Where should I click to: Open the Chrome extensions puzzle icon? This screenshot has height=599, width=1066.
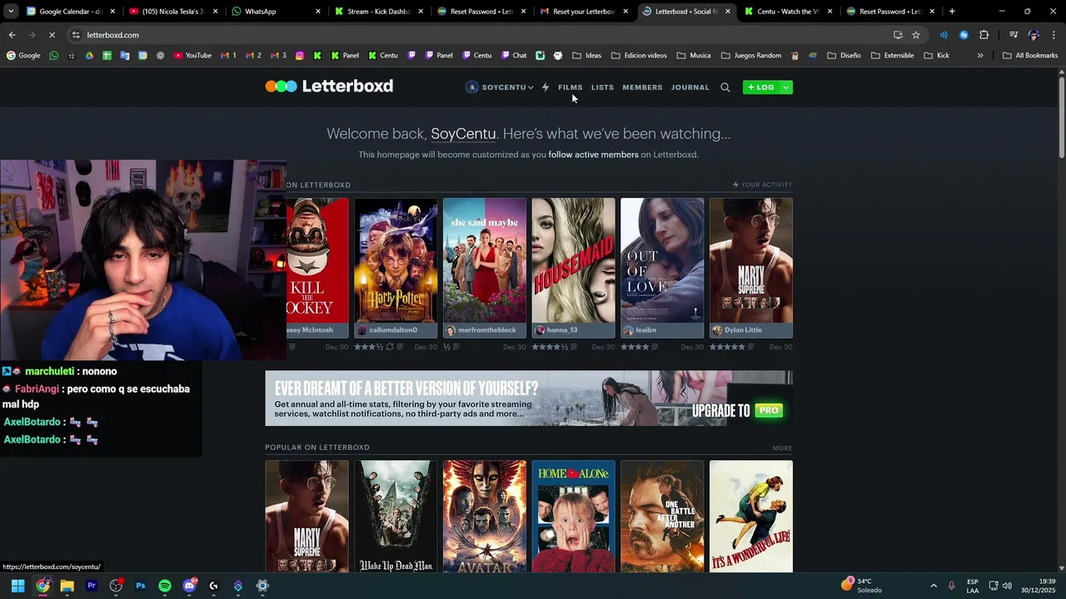point(984,35)
